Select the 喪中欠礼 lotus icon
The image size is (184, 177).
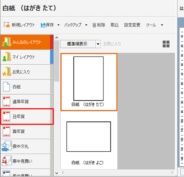tap(7, 146)
